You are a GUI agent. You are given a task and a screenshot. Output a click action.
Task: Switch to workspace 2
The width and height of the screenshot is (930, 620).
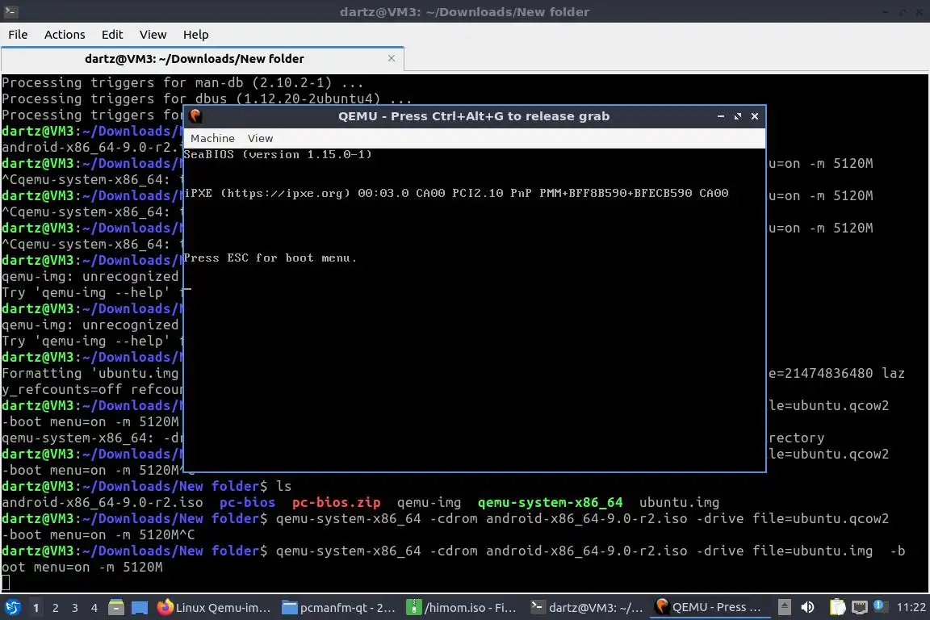(56, 608)
